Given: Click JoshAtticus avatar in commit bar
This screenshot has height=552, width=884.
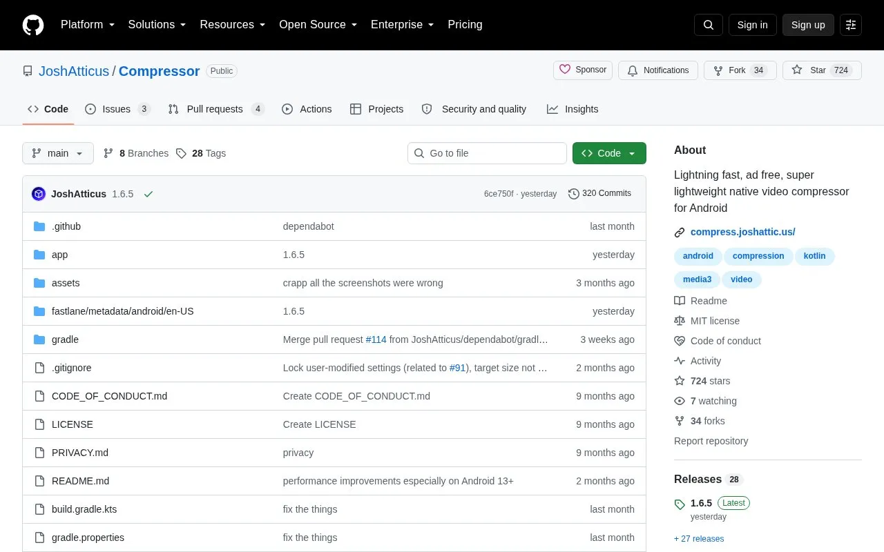Looking at the screenshot, I should click(39, 194).
